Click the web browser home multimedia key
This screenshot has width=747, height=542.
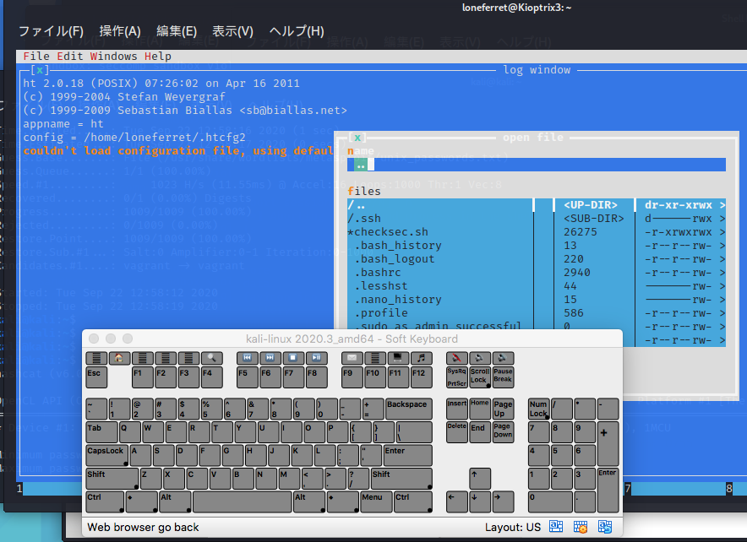120,358
